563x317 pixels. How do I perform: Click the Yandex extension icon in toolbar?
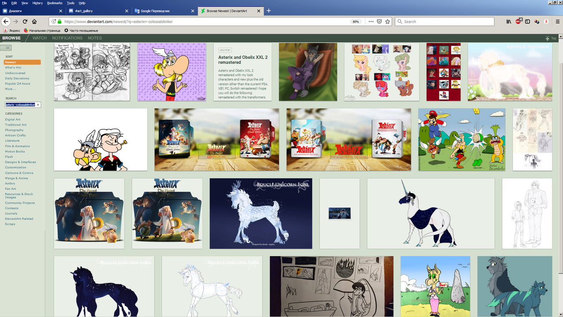(x=546, y=21)
